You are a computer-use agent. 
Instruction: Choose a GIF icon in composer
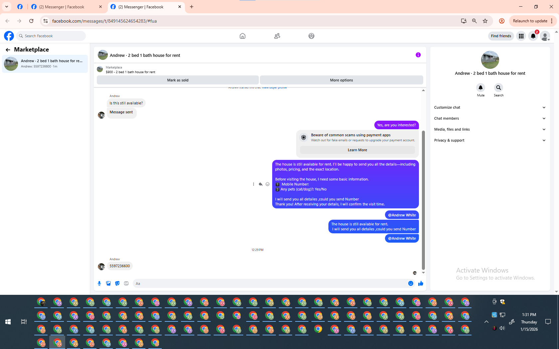[126, 284]
